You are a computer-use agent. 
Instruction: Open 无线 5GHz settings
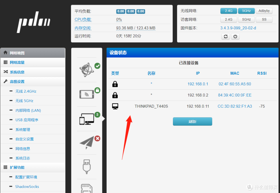pyautogui.click(x=24, y=101)
